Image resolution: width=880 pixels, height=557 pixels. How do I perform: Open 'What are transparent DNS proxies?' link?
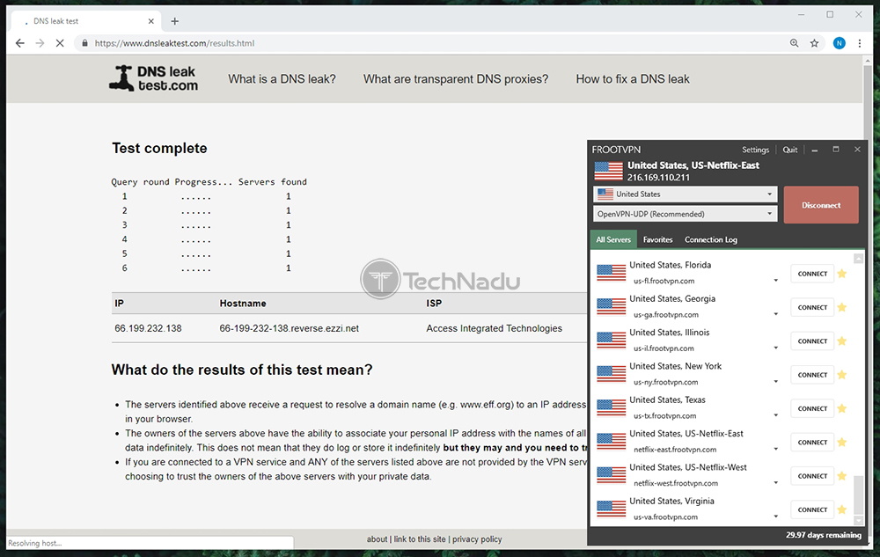point(456,79)
